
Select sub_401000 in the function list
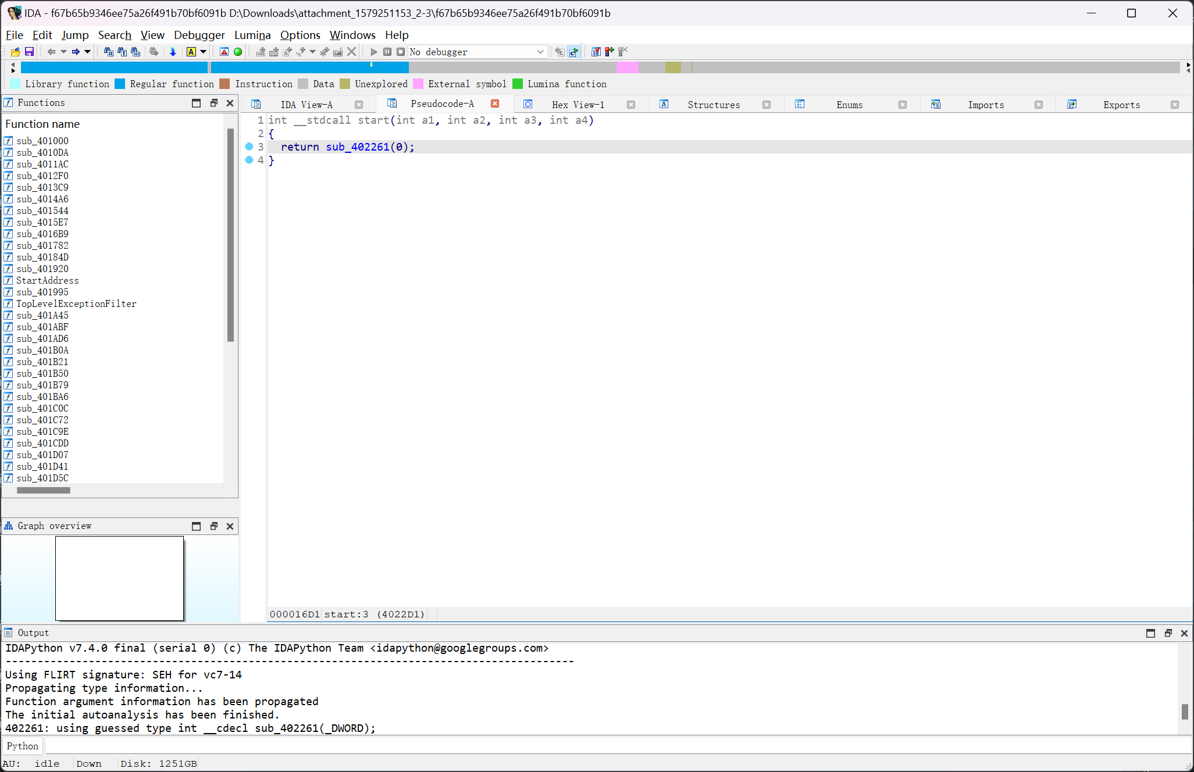coord(42,141)
